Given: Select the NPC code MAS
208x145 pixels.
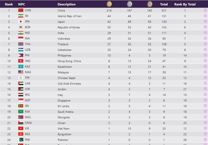Looking at the screenshot, I should pyautogui.click(x=28, y=72).
